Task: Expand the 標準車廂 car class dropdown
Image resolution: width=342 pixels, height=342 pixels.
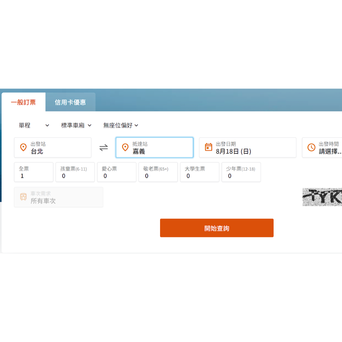Action: point(76,126)
